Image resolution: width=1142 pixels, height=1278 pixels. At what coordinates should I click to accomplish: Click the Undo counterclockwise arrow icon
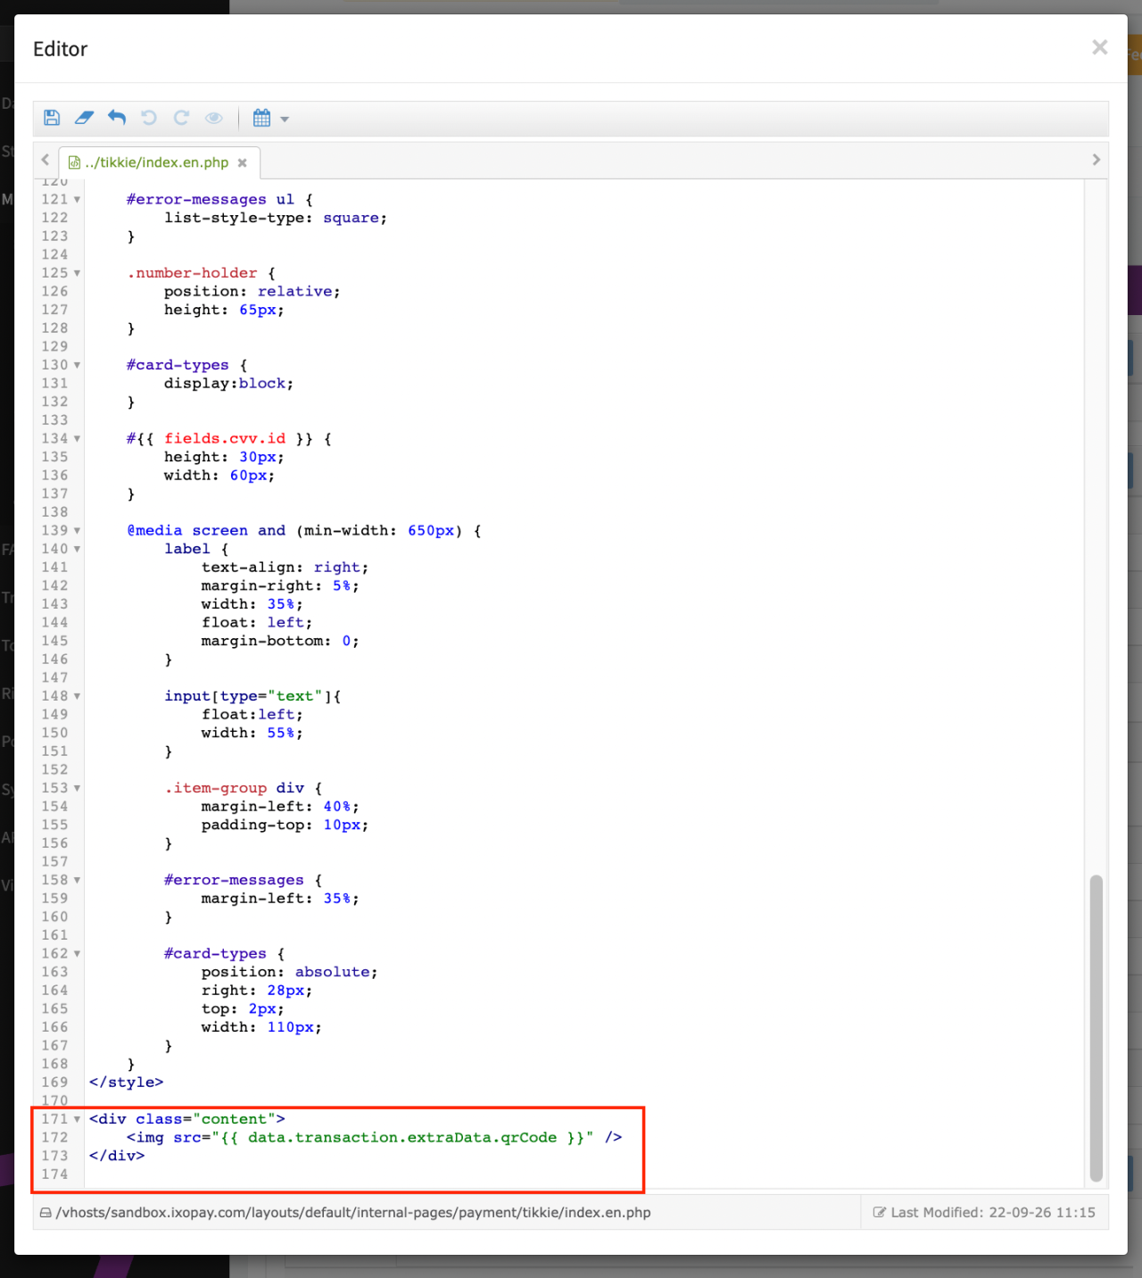tap(149, 118)
